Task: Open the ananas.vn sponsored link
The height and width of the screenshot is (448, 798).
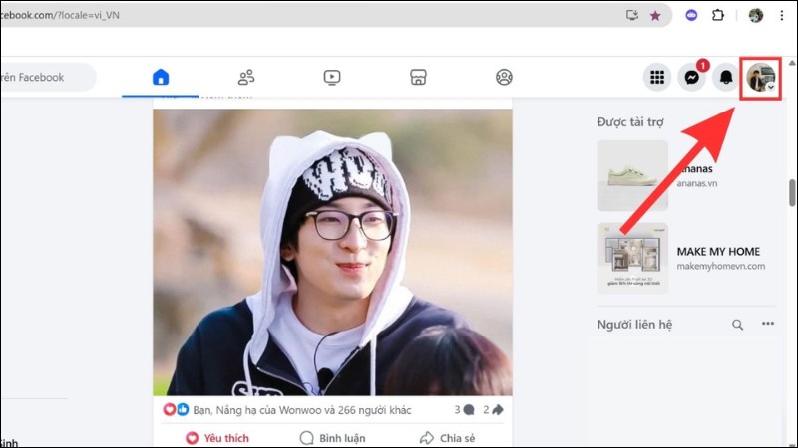Action: click(696, 183)
